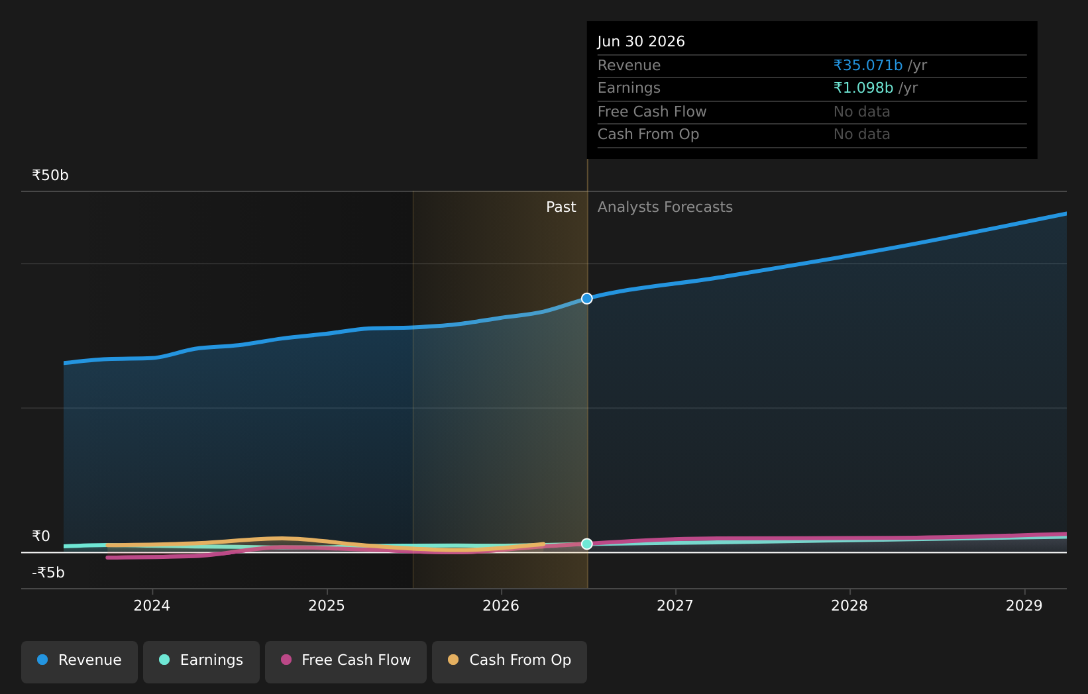The height and width of the screenshot is (694, 1088).
Task: Toggle the Free Cash Flow legend button
Action: click(x=346, y=662)
